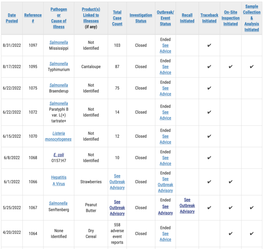The width and height of the screenshot is (264, 249).
Task: Click See Advice in Dry Cereal row
Action: [x=165, y=237]
